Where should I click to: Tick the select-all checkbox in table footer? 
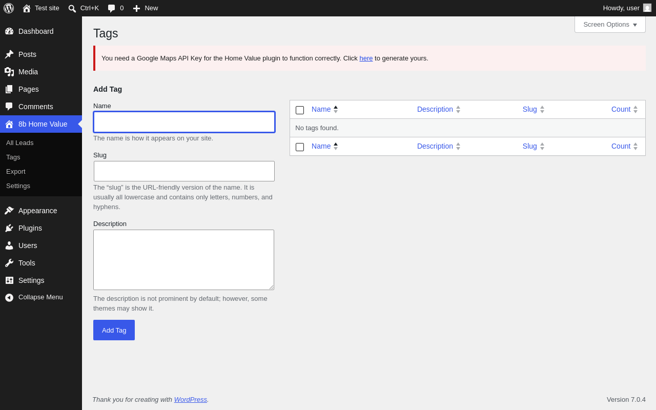point(300,147)
